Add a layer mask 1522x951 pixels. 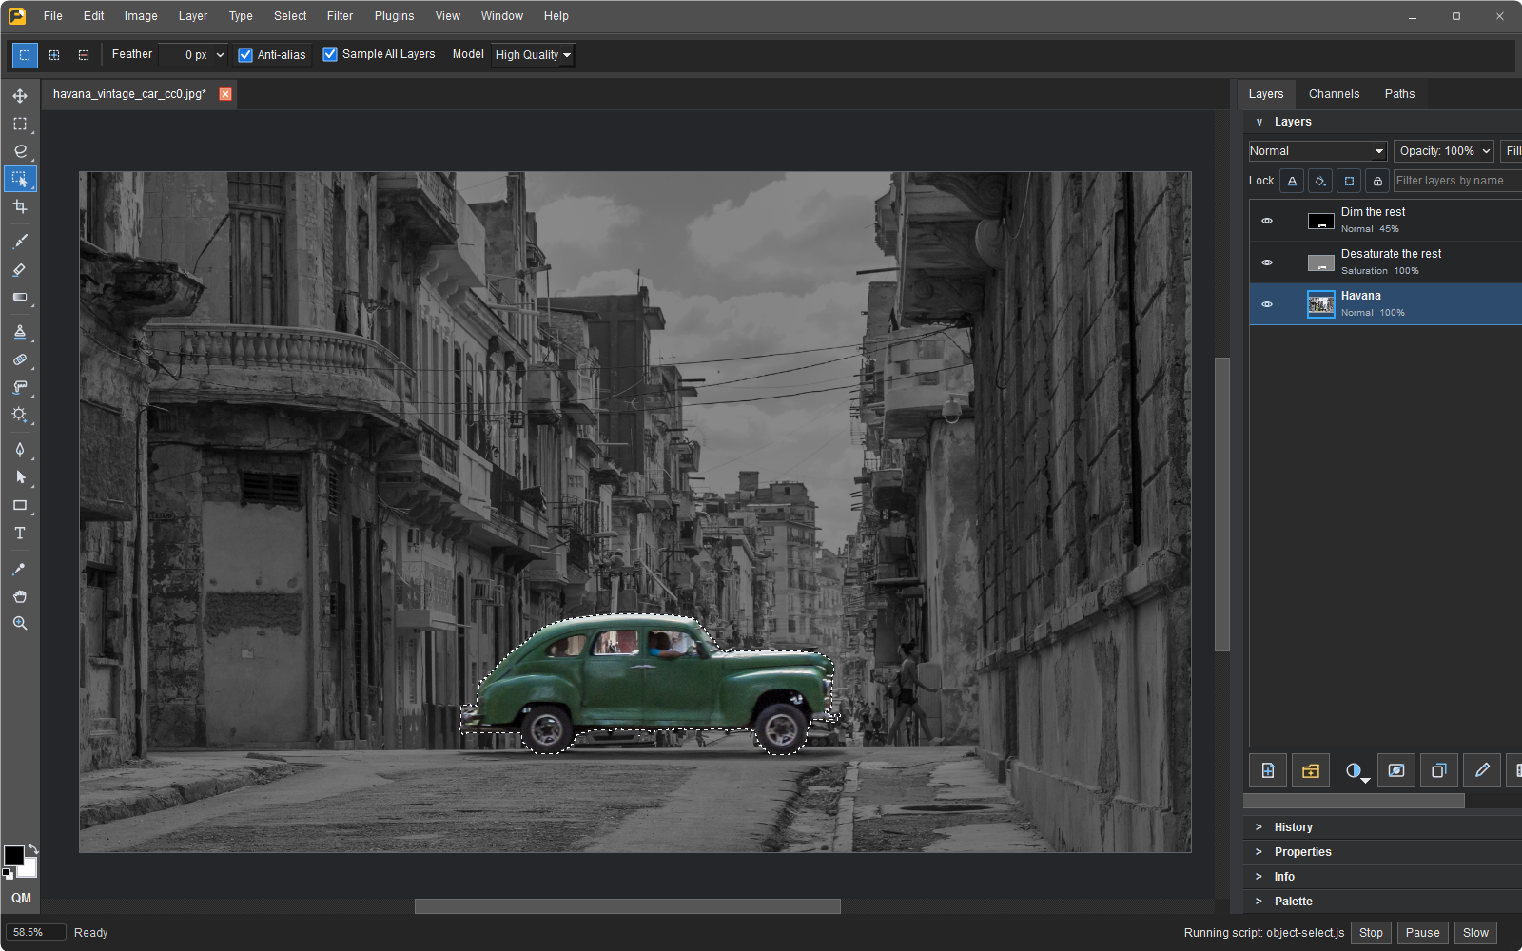tap(1396, 770)
